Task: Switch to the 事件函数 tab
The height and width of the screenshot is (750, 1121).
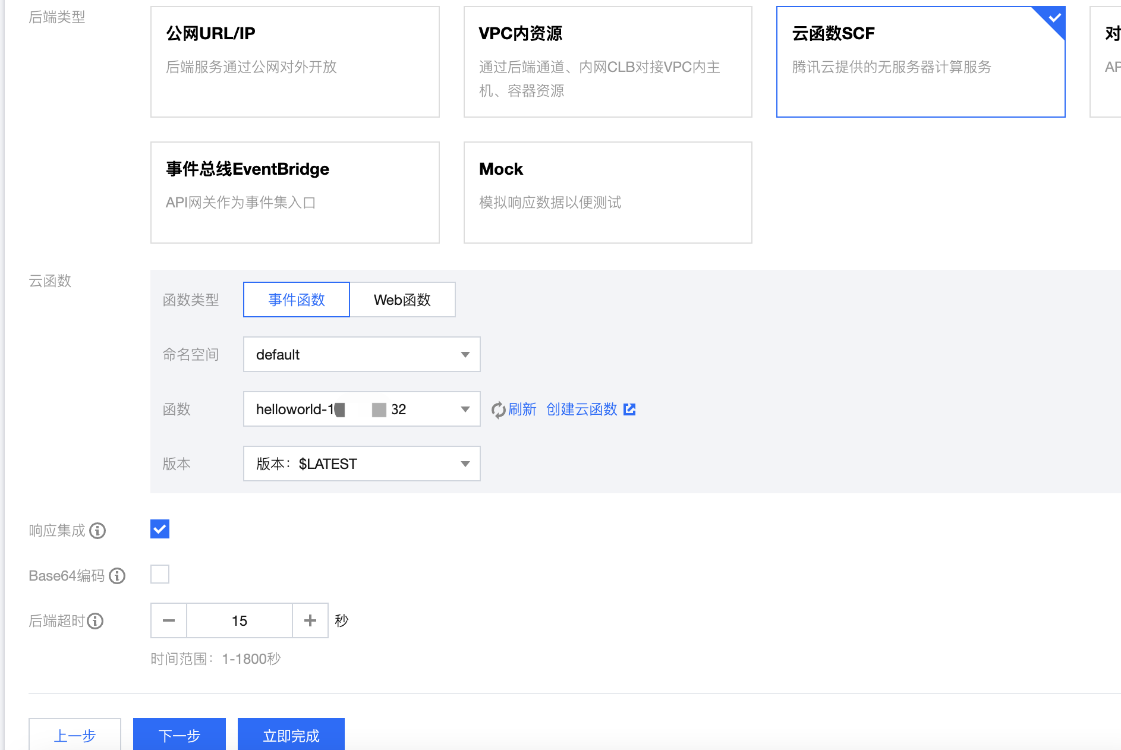Action: tap(297, 300)
